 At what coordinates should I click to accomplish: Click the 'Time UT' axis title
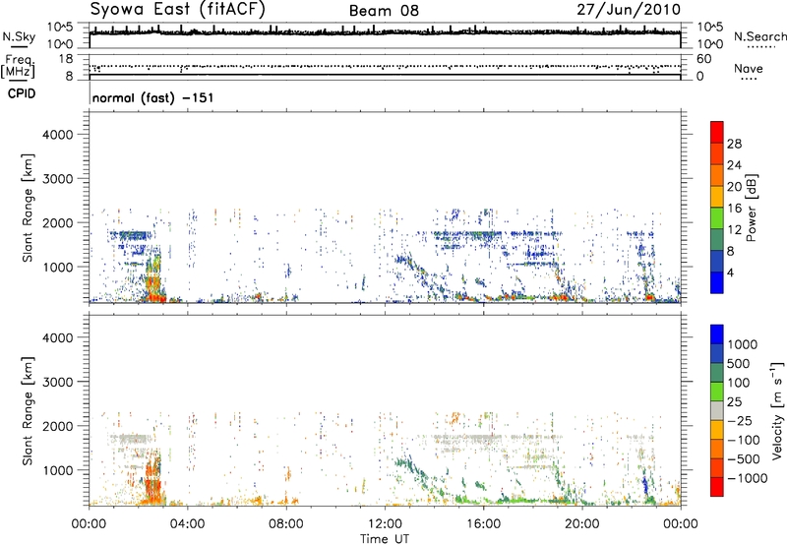pos(385,539)
